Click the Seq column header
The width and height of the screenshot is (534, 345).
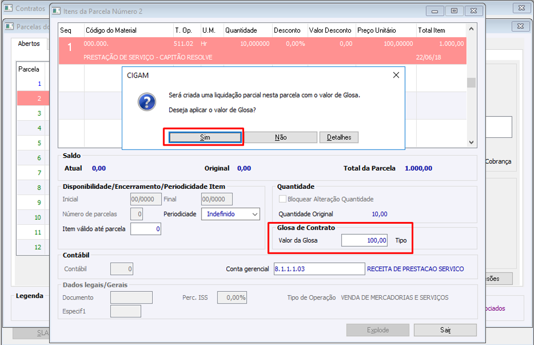click(71, 30)
